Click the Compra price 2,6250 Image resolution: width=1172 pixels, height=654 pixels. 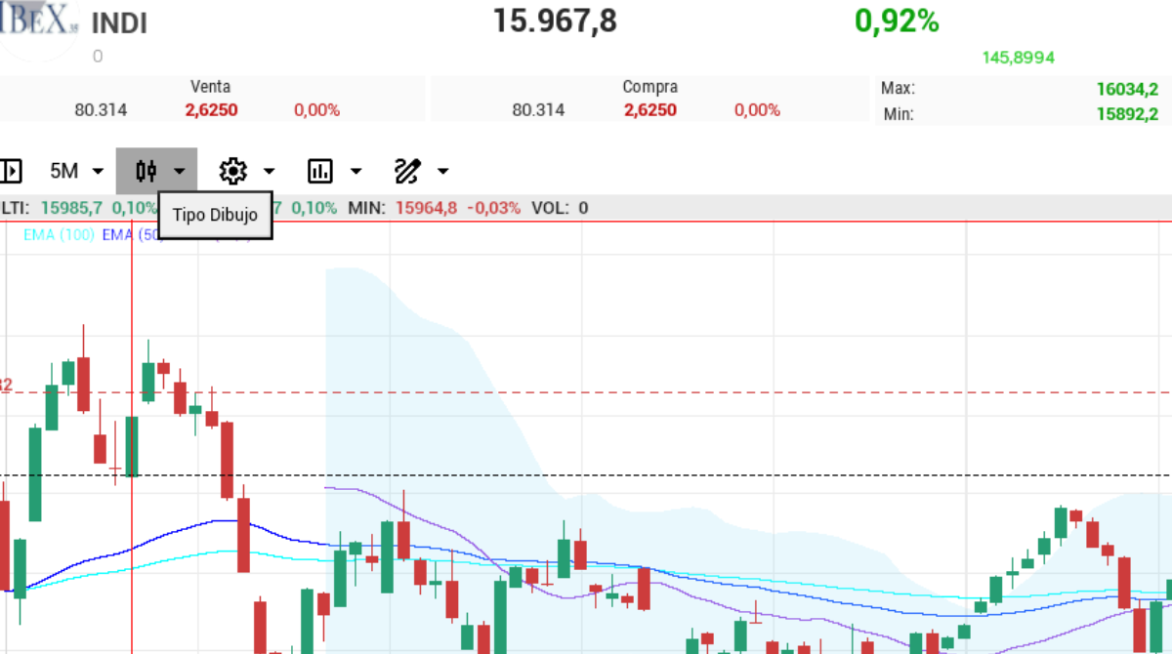point(649,110)
